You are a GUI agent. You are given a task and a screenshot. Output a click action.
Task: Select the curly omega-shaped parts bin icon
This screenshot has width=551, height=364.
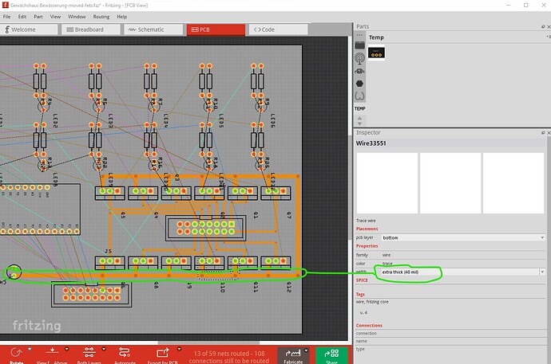[359, 96]
